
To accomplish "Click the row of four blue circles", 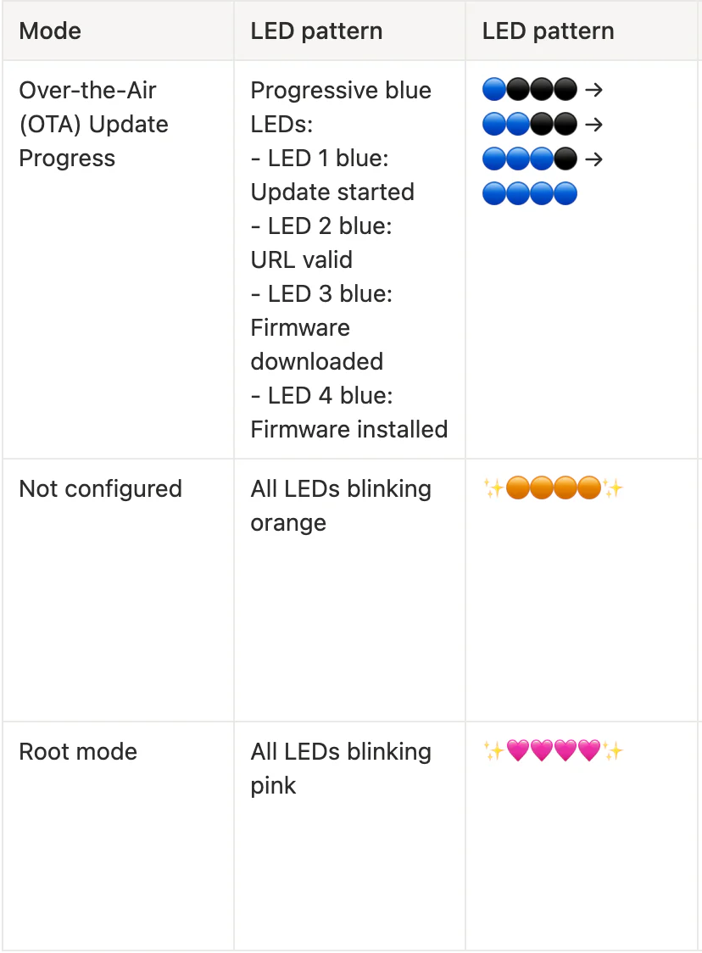I will 529,193.
